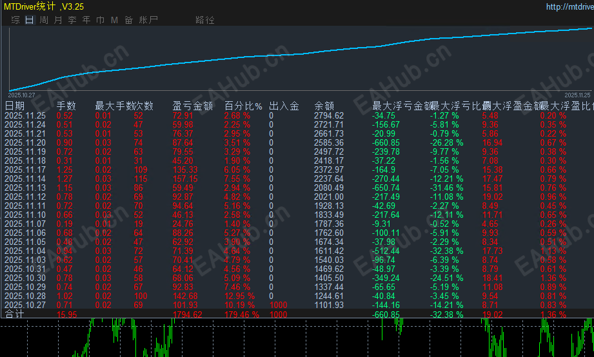Open the 月 monthly statistics tab
This screenshot has height=357, width=594.
point(58,20)
